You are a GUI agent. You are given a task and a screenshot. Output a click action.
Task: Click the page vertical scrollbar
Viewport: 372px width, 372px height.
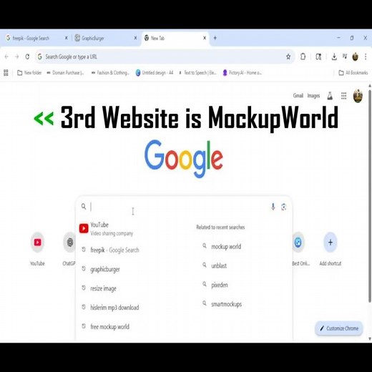[370, 195]
